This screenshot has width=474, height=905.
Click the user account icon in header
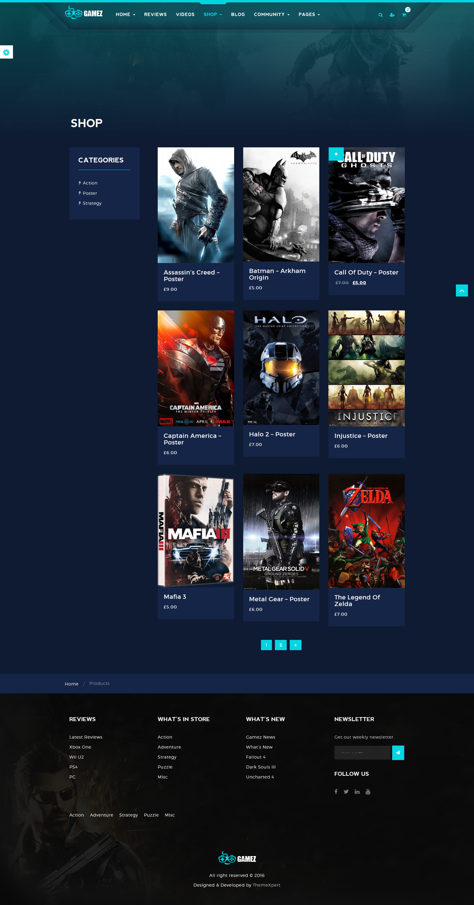pos(392,15)
